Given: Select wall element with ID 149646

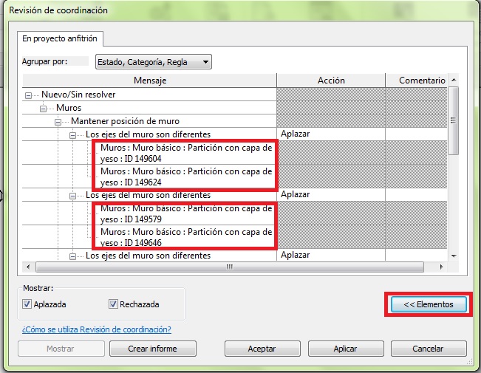Looking at the screenshot, I should point(185,236).
